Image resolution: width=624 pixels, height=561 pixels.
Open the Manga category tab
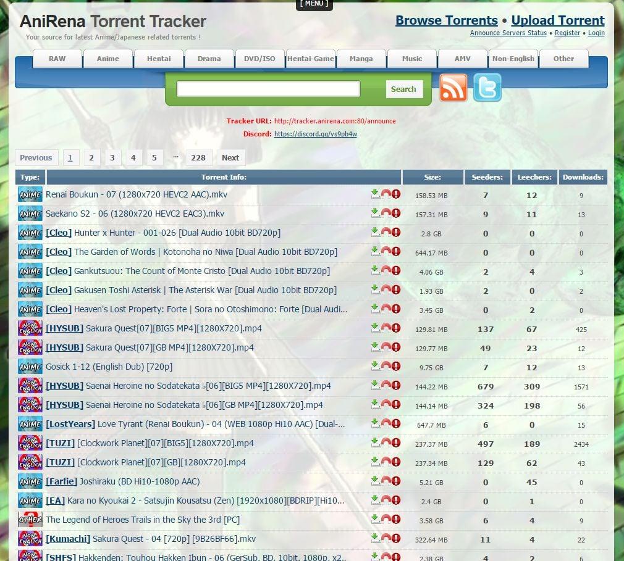click(361, 59)
